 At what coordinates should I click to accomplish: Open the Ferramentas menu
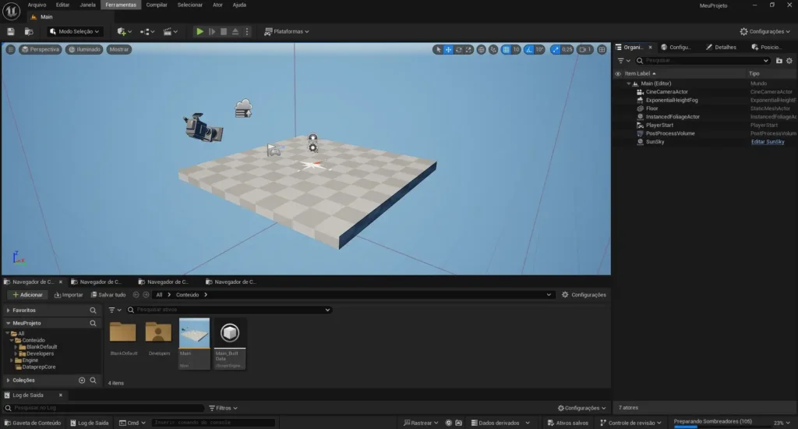tap(121, 5)
